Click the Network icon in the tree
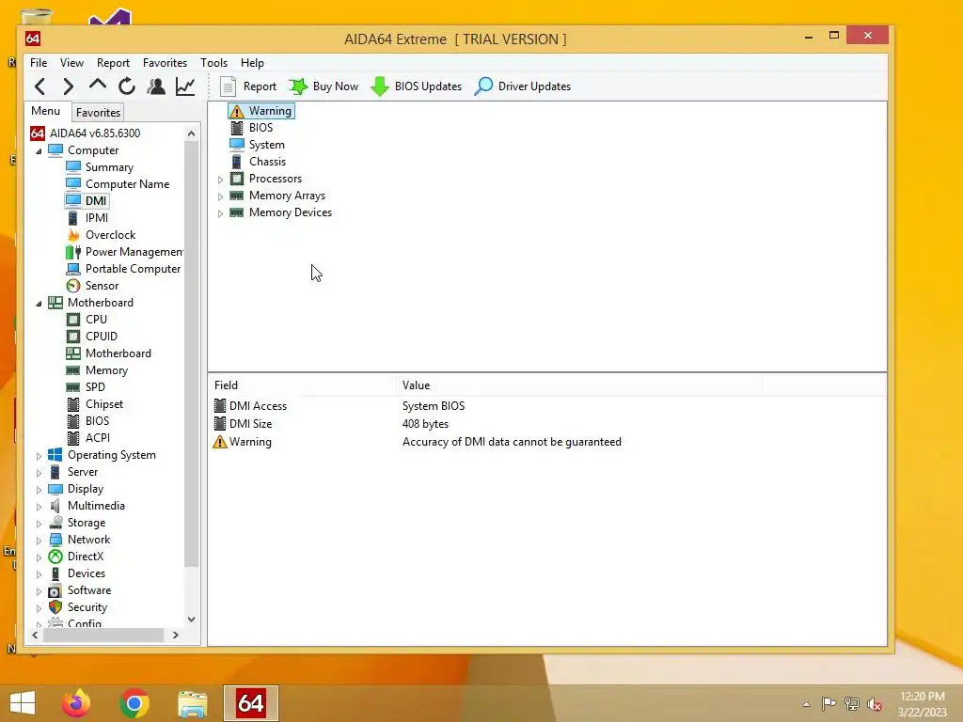Image resolution: width=963 pixels, height=722 pixels. coord(55,540)
